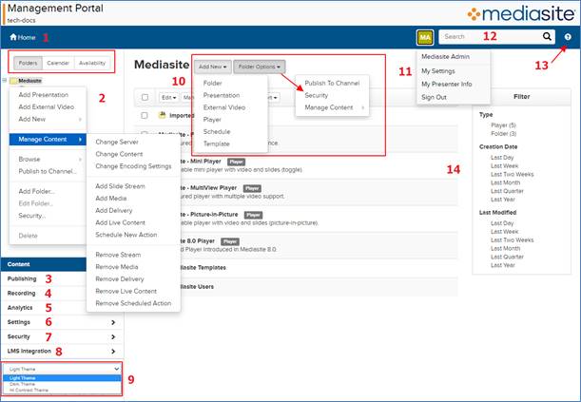Open the Analytics section
Screen dimensions: 581x402
[x=20, y=308]
